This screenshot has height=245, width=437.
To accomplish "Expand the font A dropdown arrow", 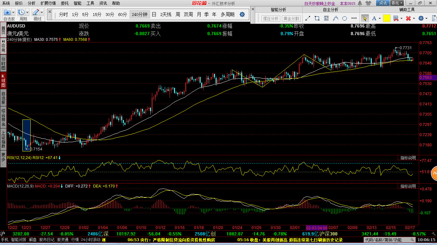I will [379, 19].
